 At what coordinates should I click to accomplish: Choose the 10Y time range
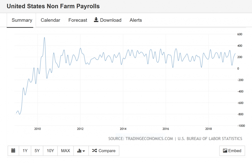point(50,151)
